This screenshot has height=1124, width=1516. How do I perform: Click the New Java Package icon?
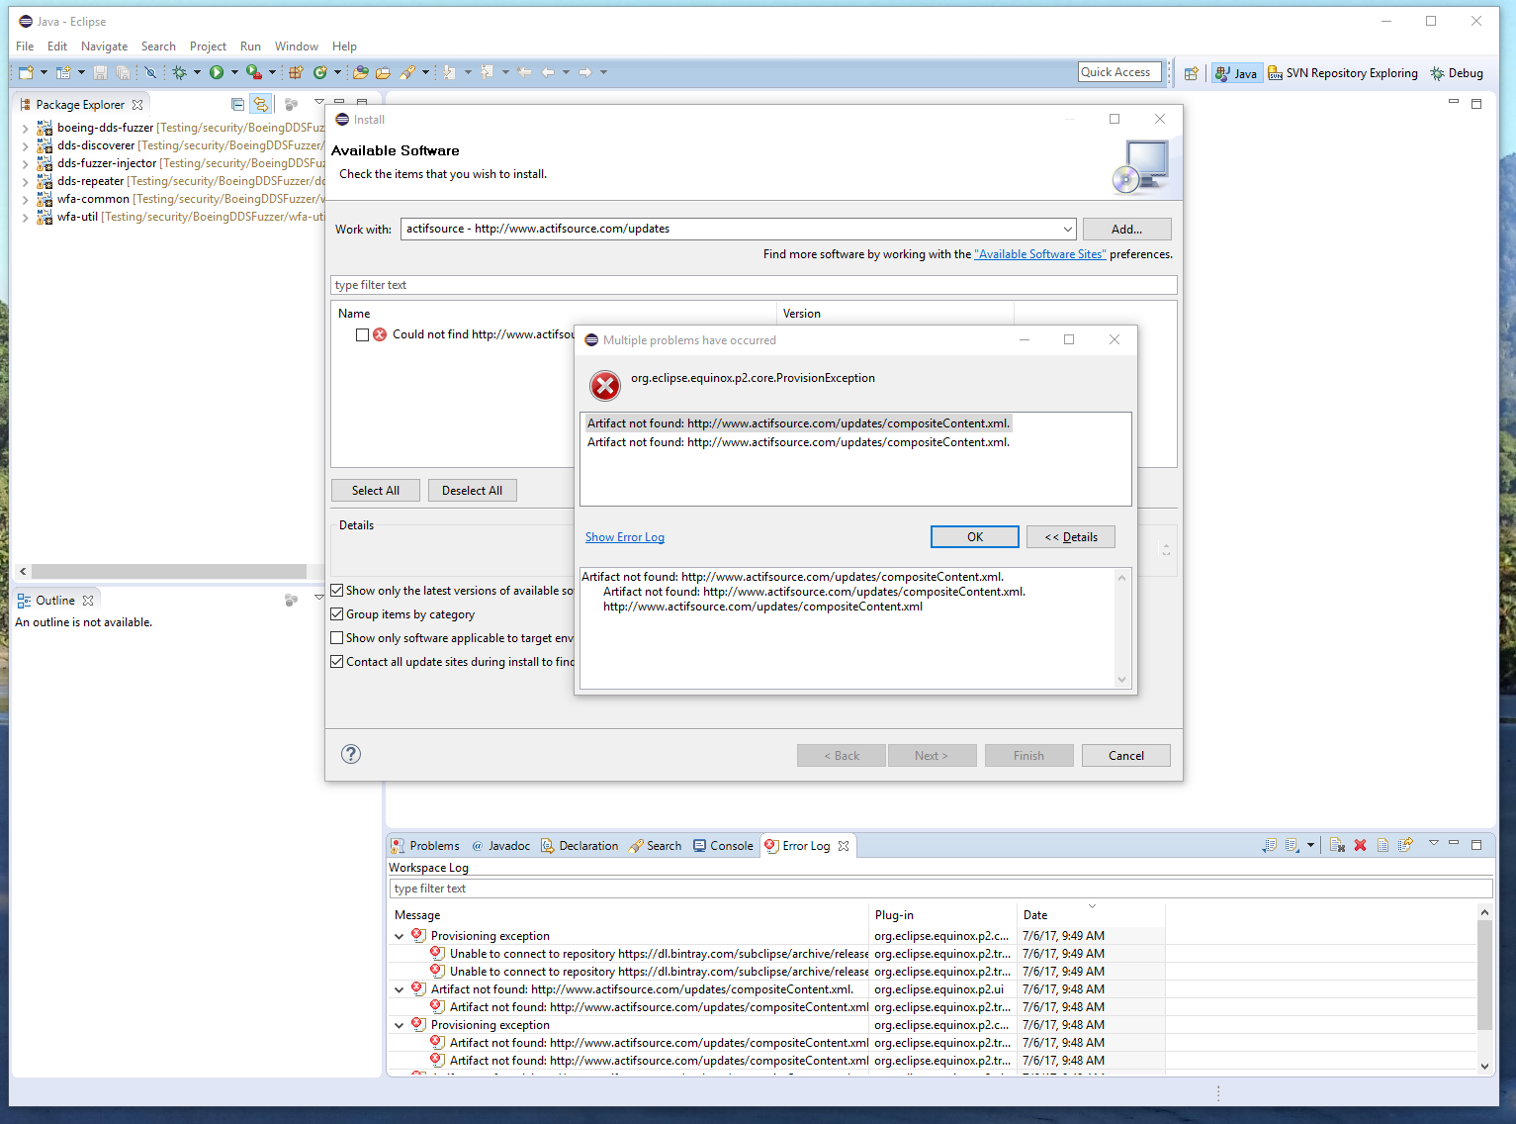296,72
